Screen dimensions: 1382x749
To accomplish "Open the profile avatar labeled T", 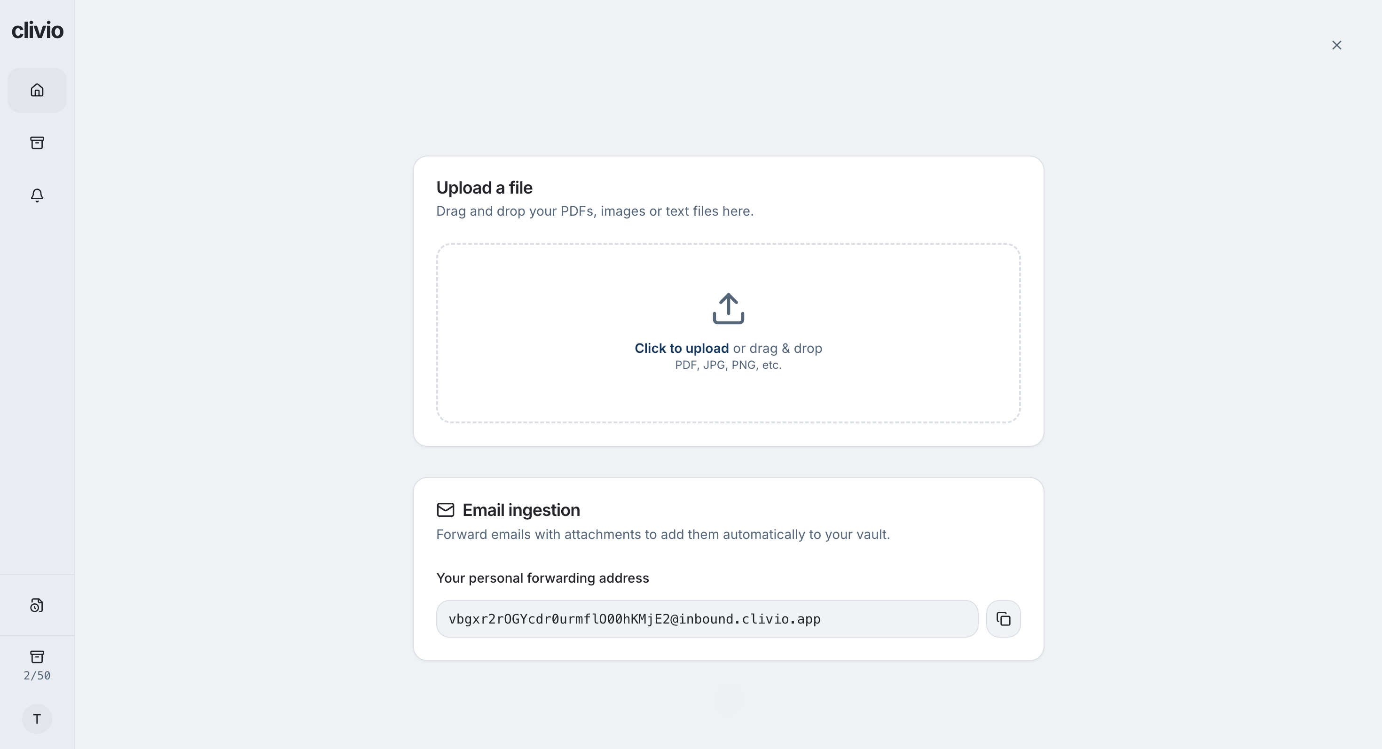I will point(37,718).
